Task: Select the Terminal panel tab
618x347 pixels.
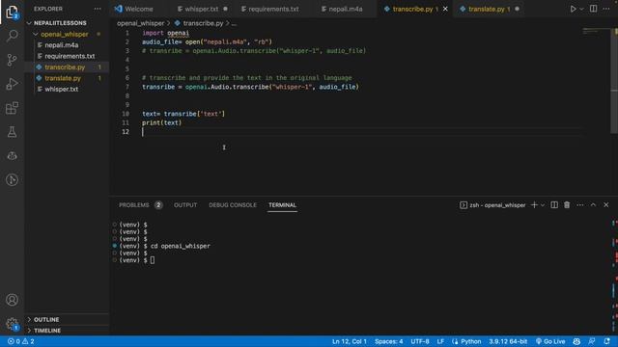Action: coord(282,205)
